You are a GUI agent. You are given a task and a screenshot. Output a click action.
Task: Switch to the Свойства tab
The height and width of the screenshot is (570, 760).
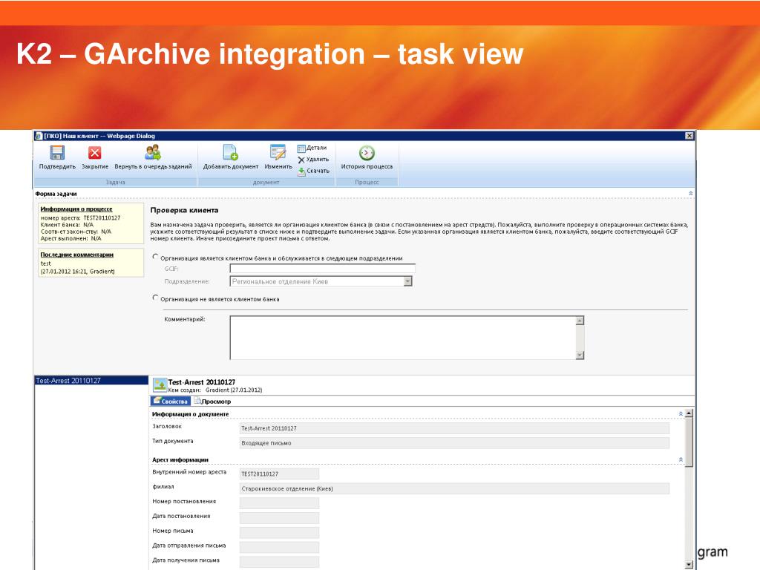(171, 402)
